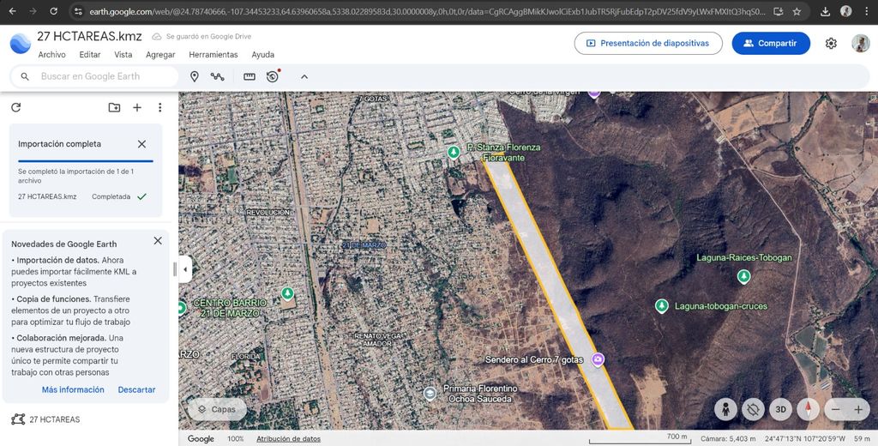The image size is (878, 446).
Task: Open the Agregar menu
Action: [x=160, y=54]
